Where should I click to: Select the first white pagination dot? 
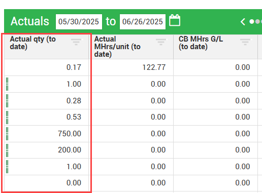click(252, 22)
